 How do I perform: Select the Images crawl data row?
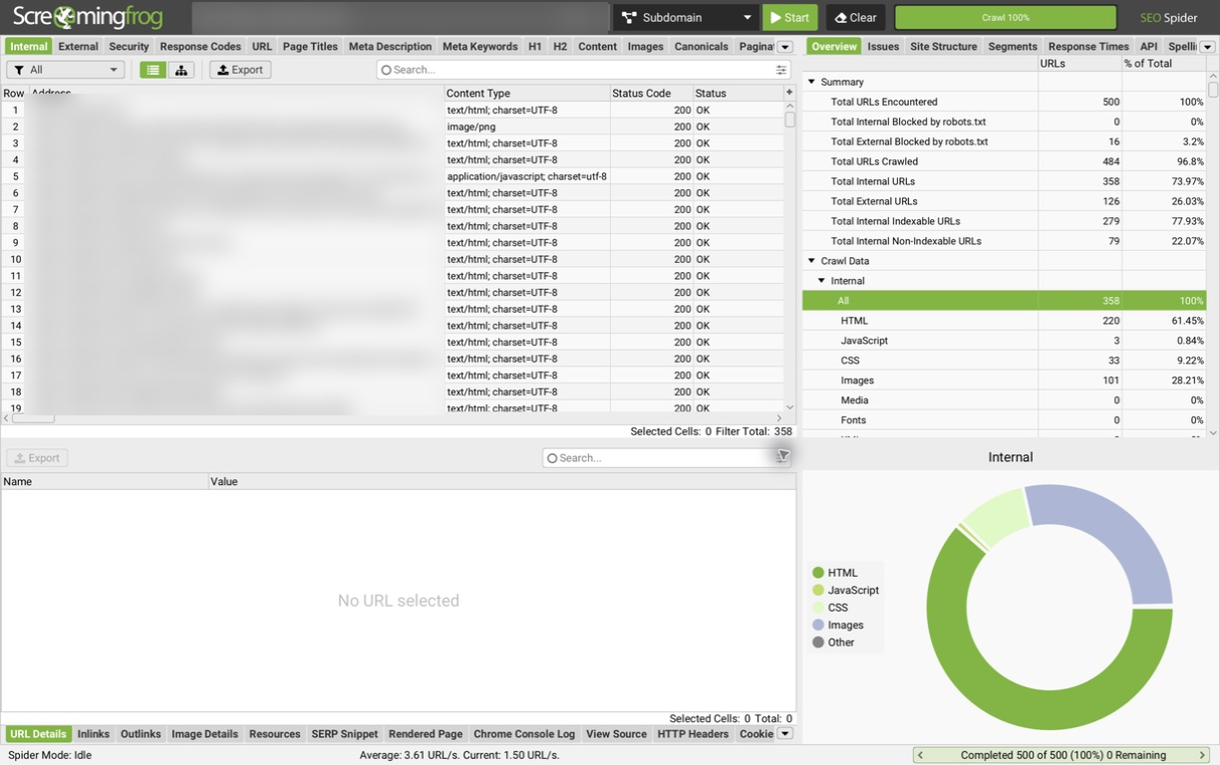1004,381
